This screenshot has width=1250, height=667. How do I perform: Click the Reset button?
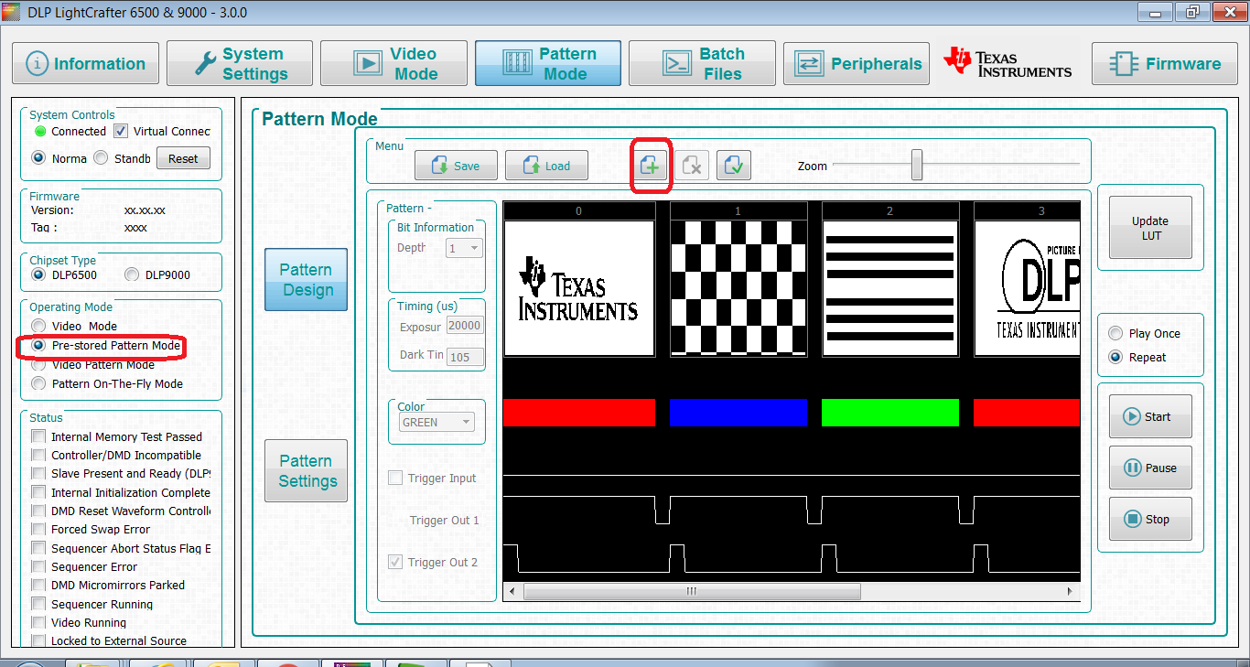click(x=183, y=158)
